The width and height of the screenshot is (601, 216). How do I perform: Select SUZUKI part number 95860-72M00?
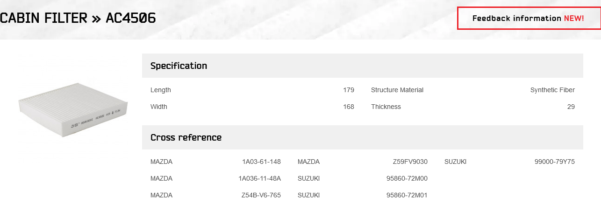tap(407, 179)
